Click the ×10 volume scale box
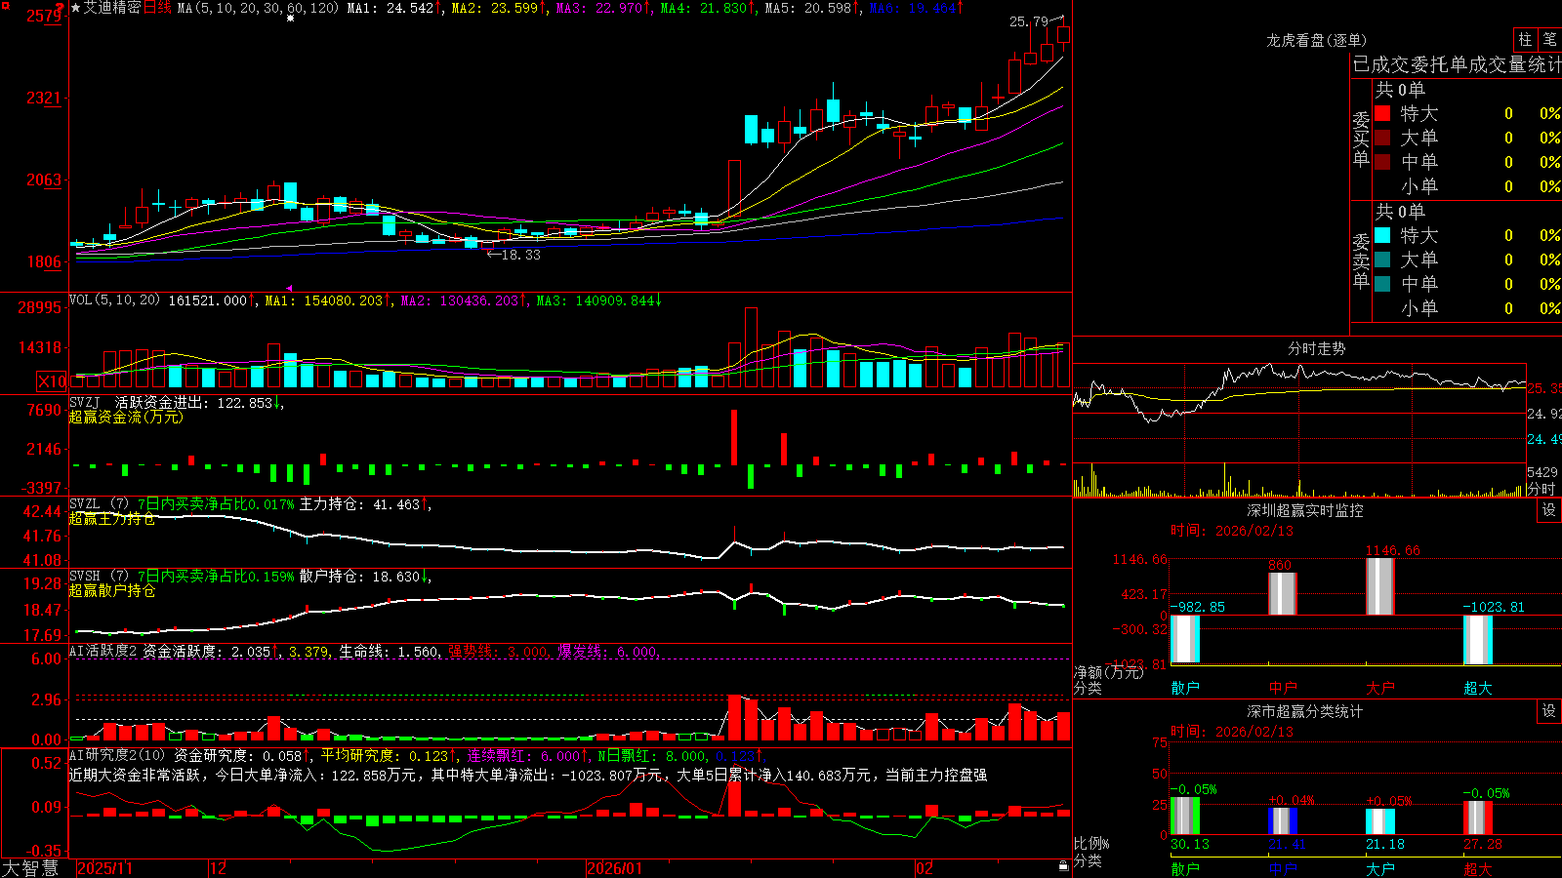 (x=53, y=381)
